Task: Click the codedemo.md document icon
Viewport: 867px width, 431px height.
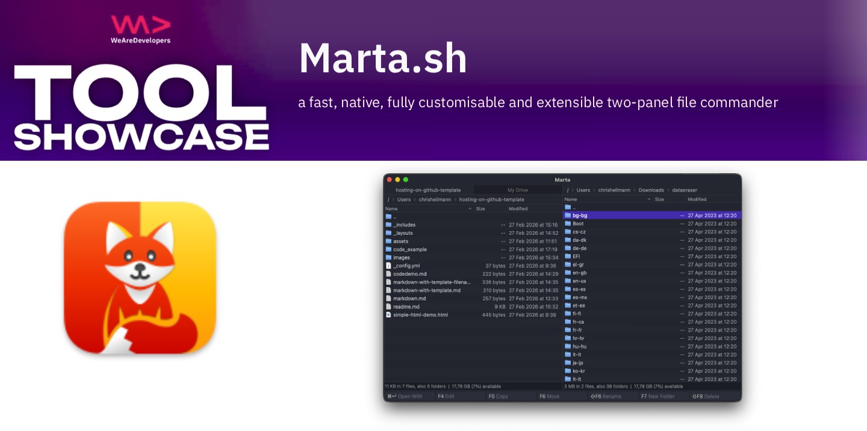Action: tap(388, 274)
